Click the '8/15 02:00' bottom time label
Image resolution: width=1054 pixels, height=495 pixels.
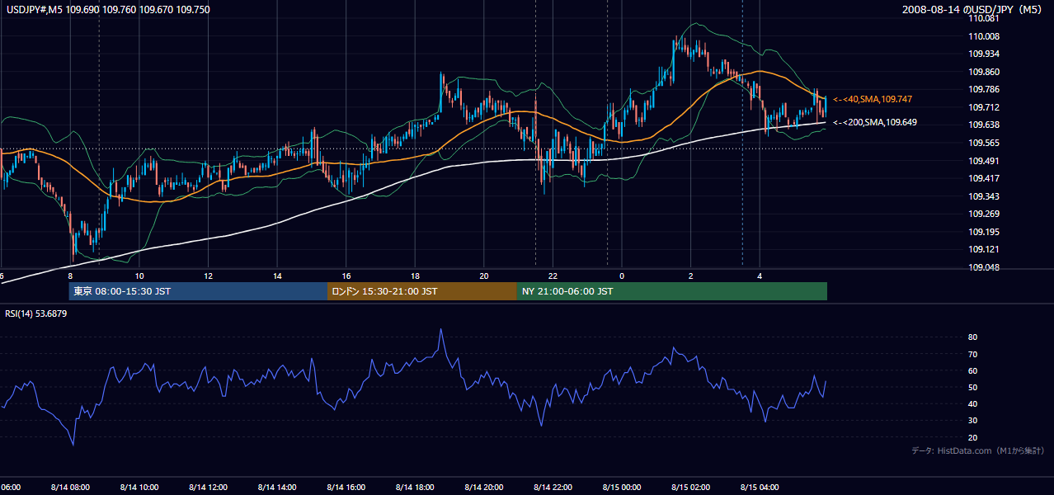point(690,487)
